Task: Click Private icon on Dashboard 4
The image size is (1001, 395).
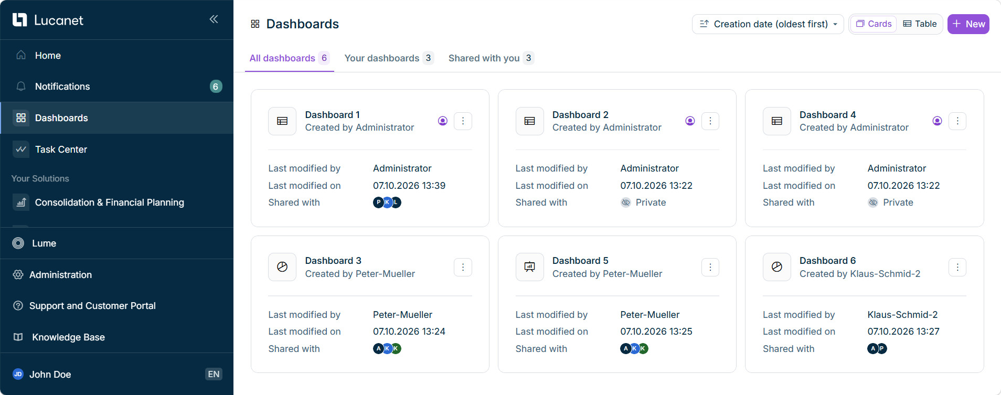Action: click(873, 202)
